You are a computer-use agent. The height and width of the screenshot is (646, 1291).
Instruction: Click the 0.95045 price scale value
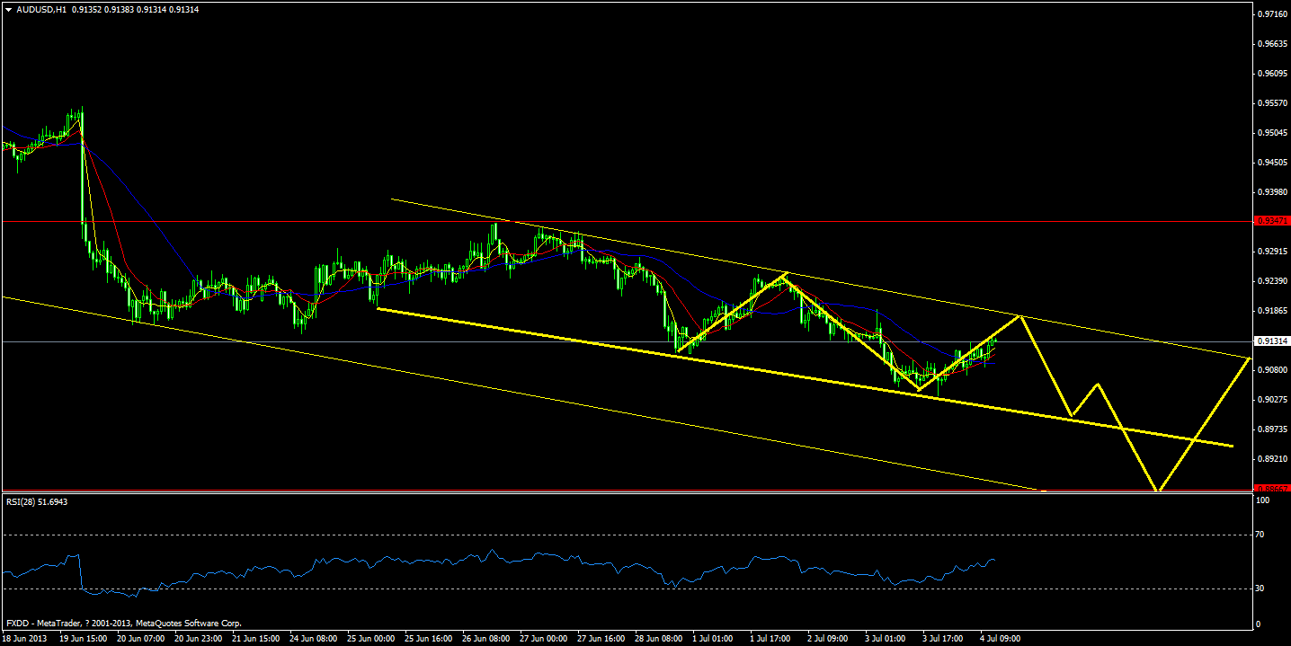coord(1272,133)
